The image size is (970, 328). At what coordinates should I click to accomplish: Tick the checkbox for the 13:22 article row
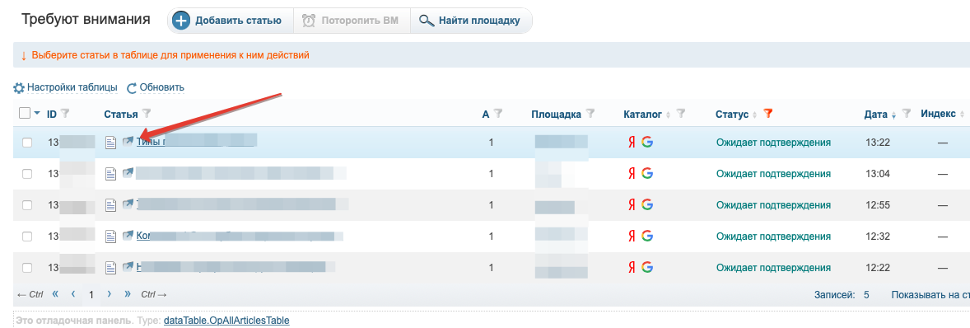27,143
